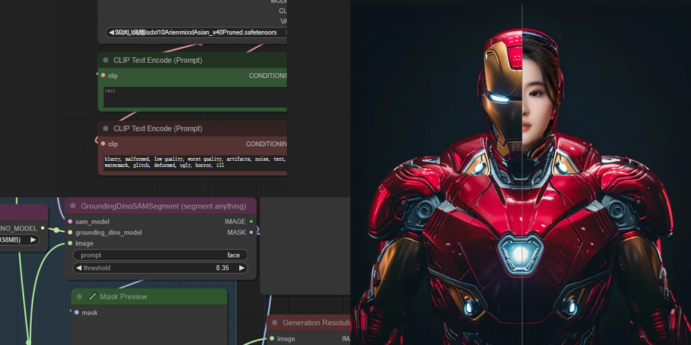Select the green CLIP Text Encode title
Viewport: 691px width, 345px height.
coord(158,60)
